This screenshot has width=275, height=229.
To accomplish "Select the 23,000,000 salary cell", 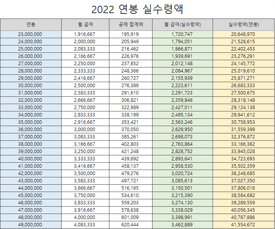I will [x=31, y=34].
